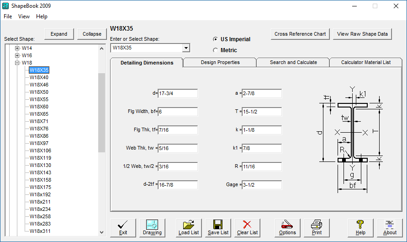The image size is (407, 242).
Task: Open the Enter or Select Shape dropdown arrow
Action: (x=186, y=48)
